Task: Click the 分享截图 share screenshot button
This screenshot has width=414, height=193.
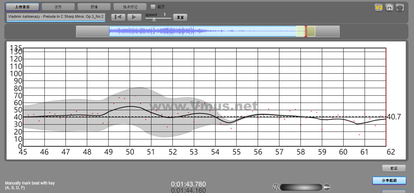Action: pos(389,181)
